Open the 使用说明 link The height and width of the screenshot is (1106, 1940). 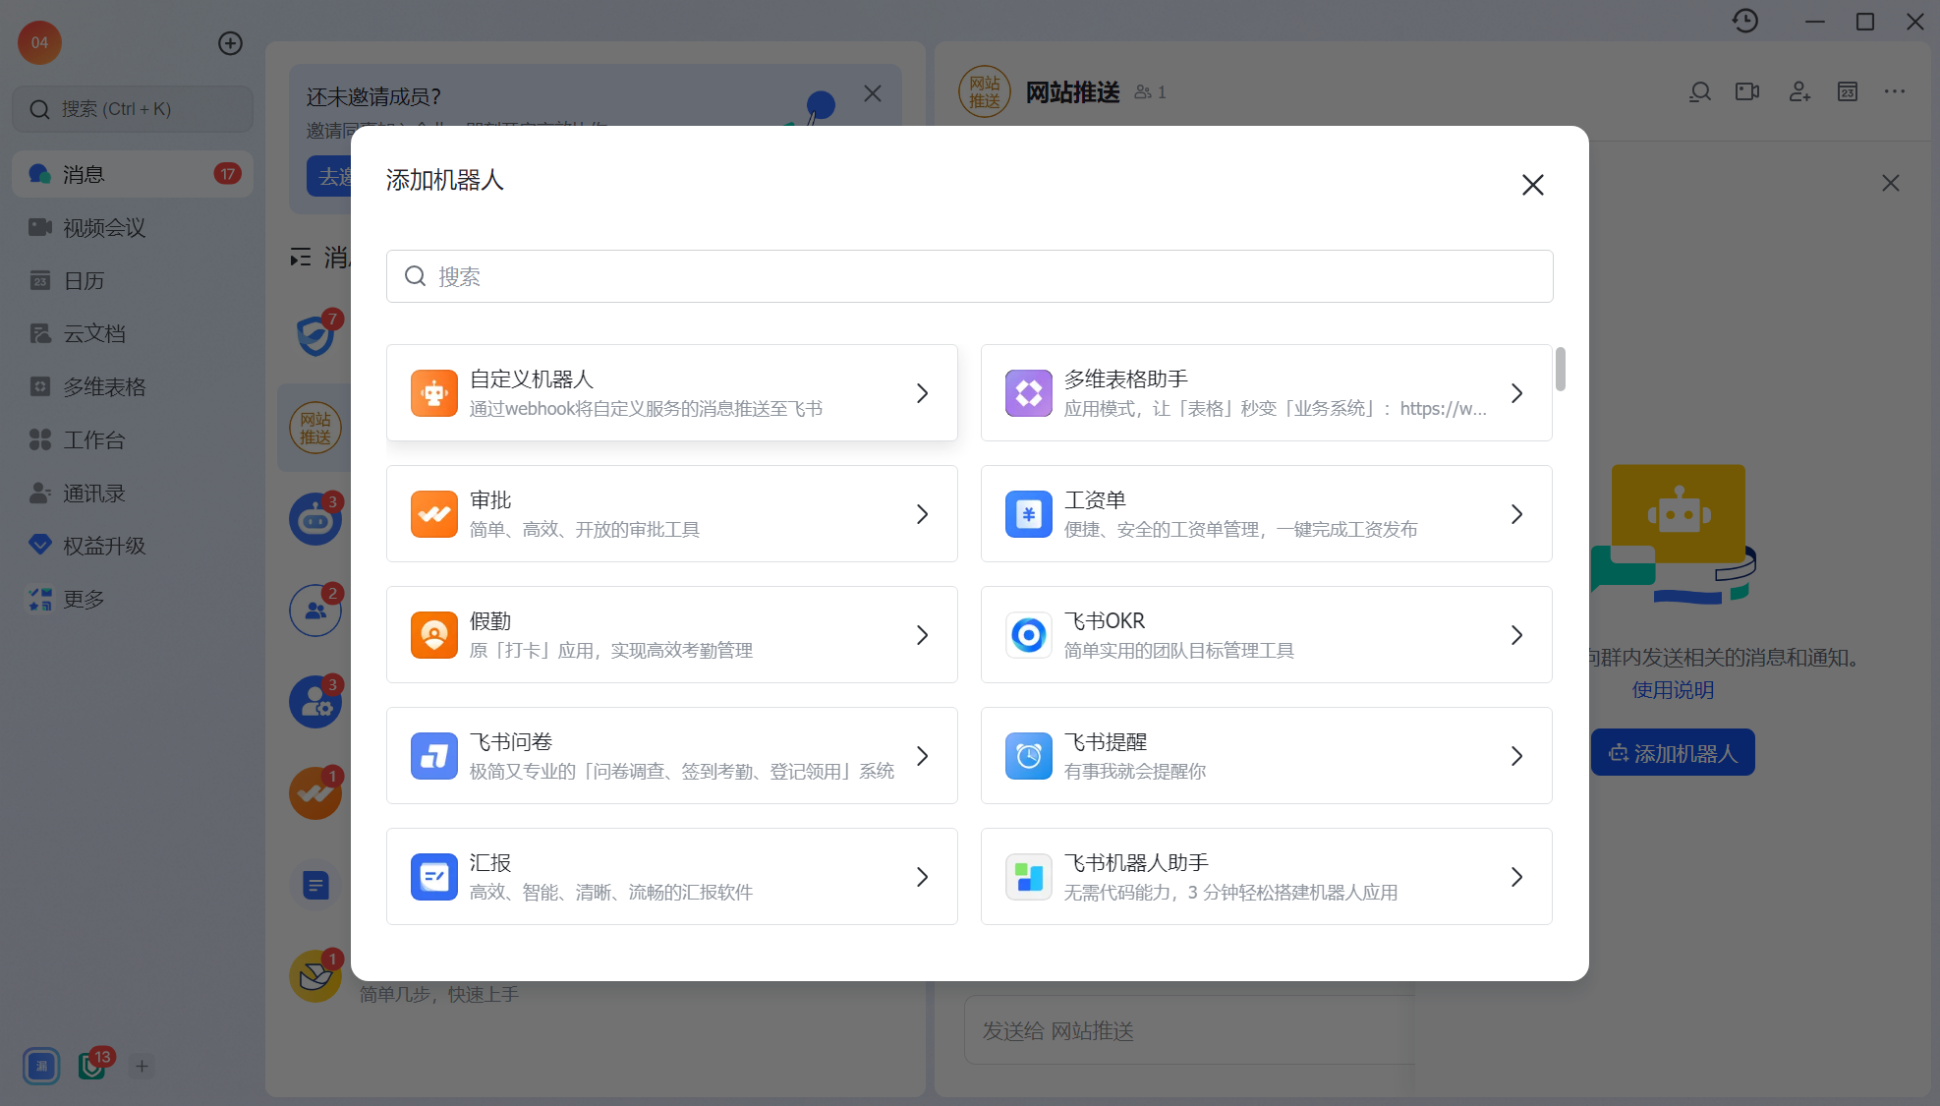1673,690
